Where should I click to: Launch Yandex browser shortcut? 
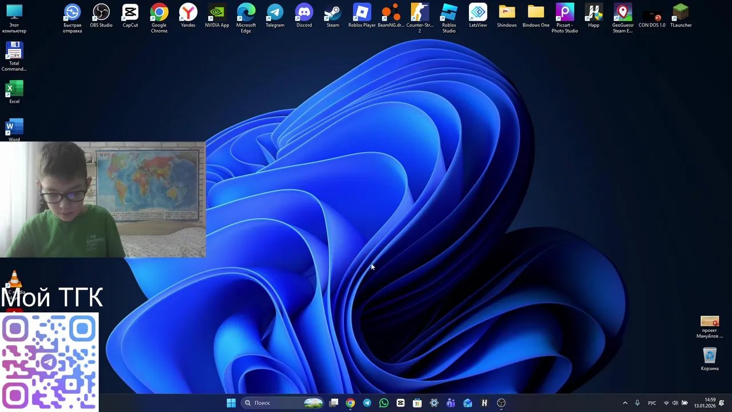pos(188,16)
